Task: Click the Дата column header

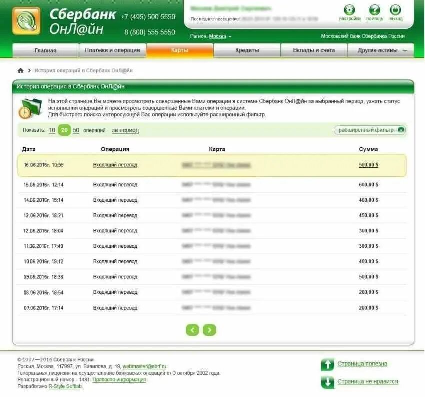Action: (29, 149)
